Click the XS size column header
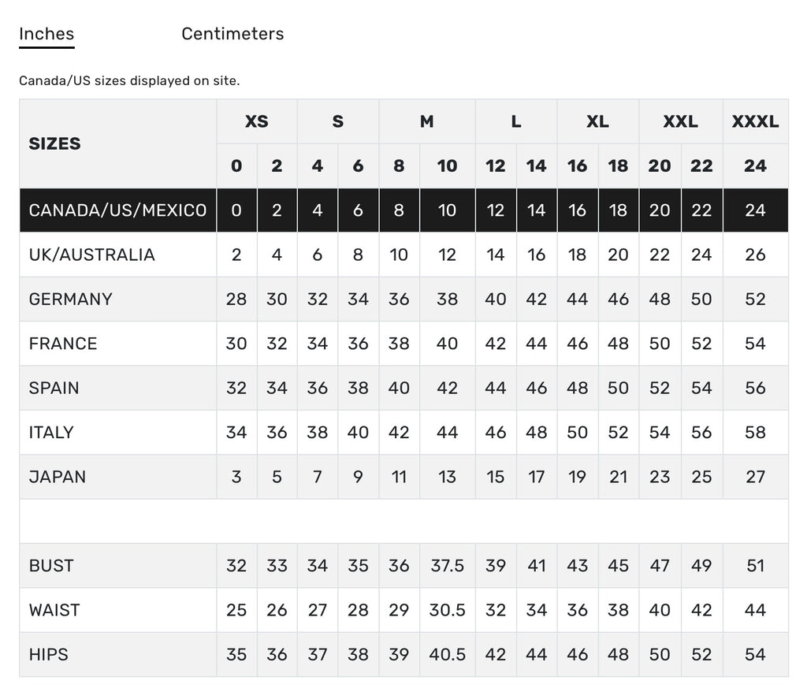The image size is (807, 688). 257,121
